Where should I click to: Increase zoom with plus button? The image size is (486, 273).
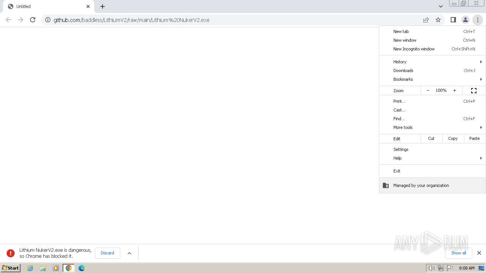[454, 90]
